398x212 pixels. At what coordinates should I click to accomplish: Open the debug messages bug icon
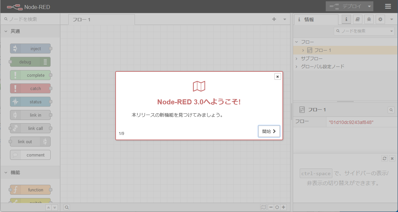[x=369, y=19]
